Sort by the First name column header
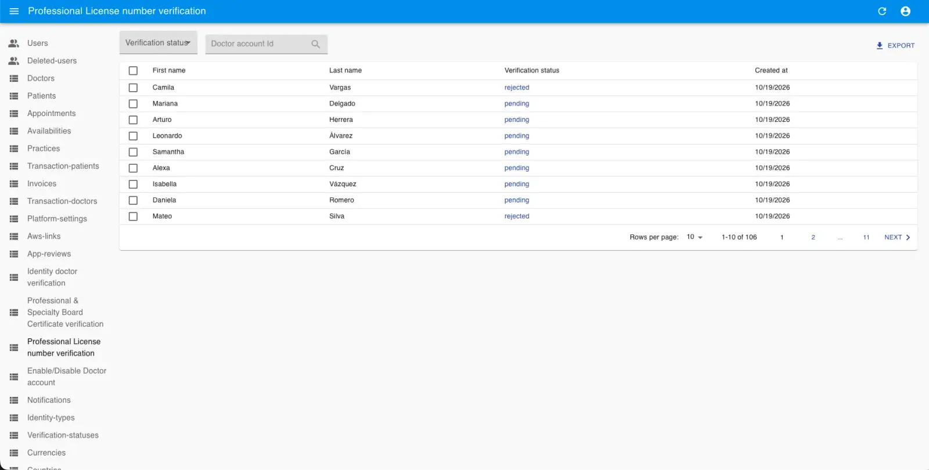The width and height of the screenshot is (929, 470). [169, 70]
